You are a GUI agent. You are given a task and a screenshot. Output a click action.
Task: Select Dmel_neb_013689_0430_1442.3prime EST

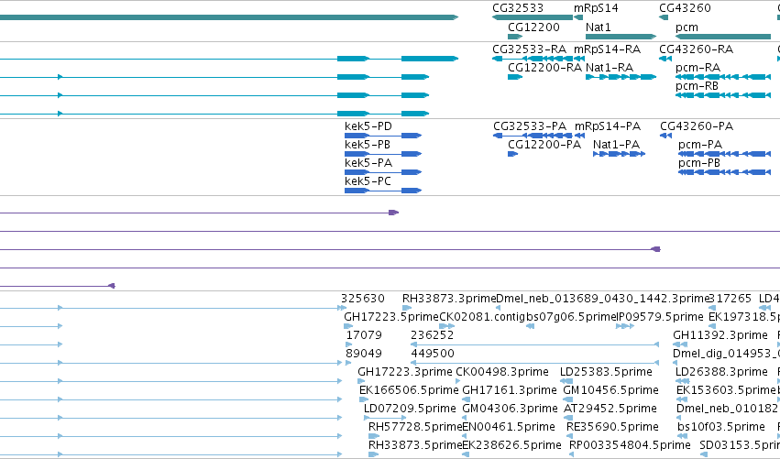(498, 308)
